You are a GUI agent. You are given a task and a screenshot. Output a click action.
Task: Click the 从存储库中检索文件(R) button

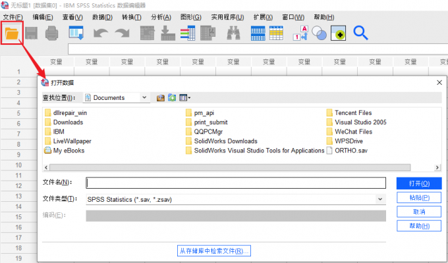coord(214,251)
